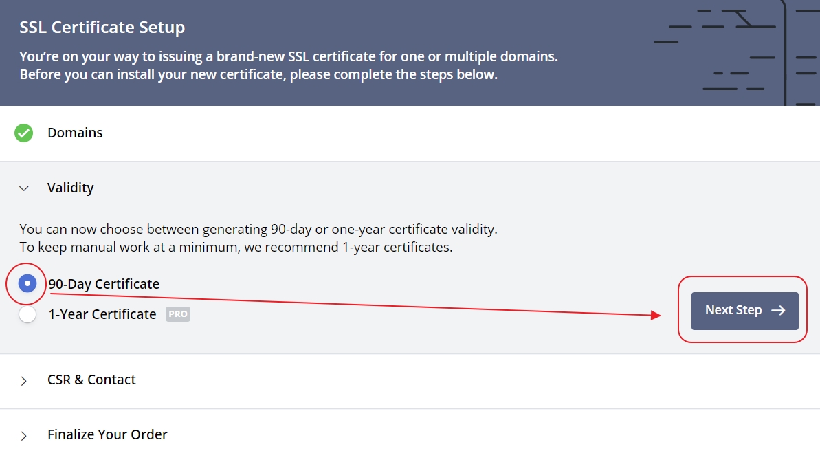Expand the CSR & Contact section chevron
Screen dimensions: 820x462
tap(23, 380)
